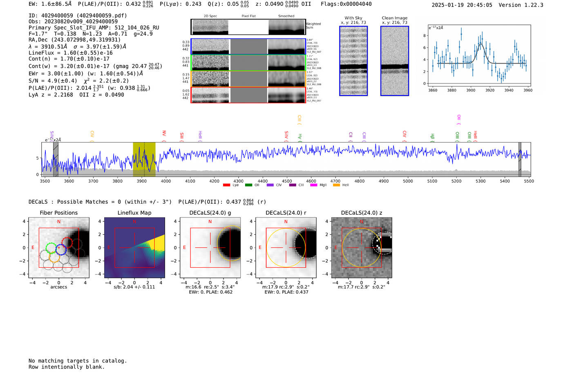Click the LineFlux = 1.60 value line
The image size is (572, 389).
click(x=71, y=53)
